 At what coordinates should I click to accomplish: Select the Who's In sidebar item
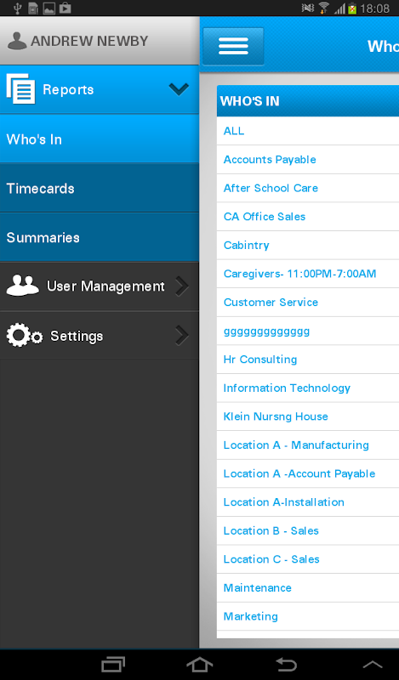[x=100, y=139]
